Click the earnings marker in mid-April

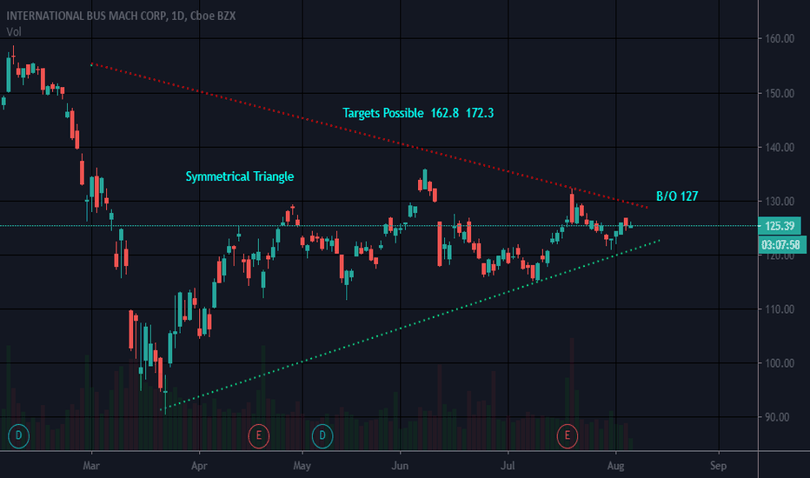258,435
